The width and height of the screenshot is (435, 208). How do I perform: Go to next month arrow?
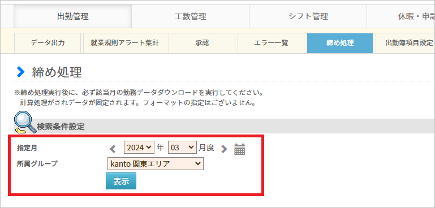pyautogui.click(x=224, y=149)
